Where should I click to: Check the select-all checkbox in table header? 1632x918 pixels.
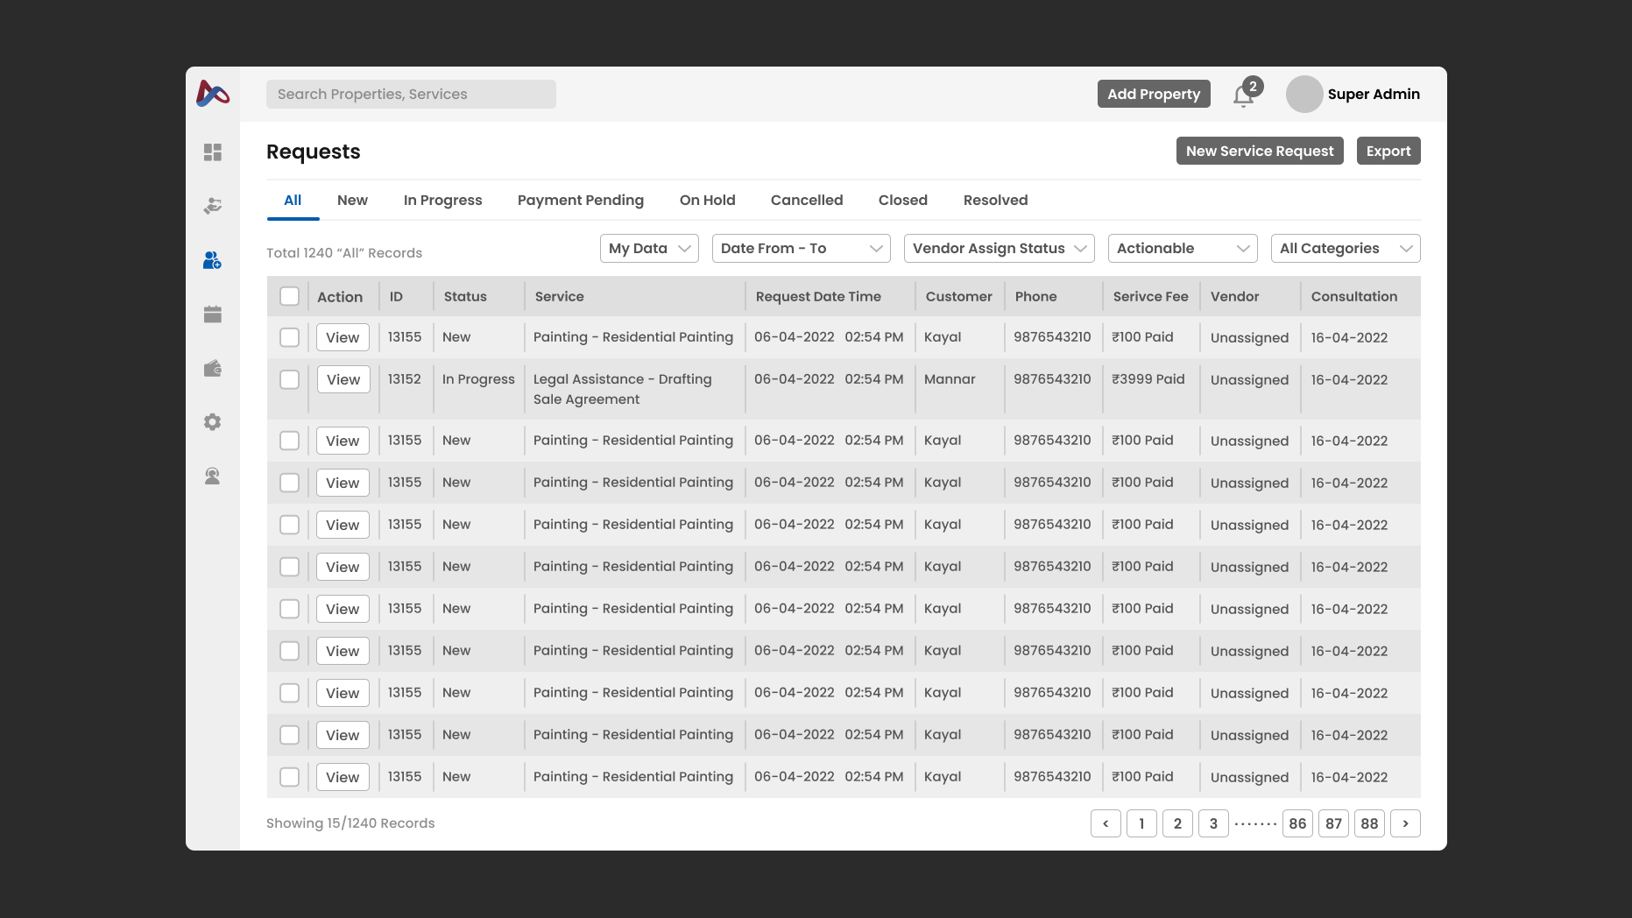(289, 296)
